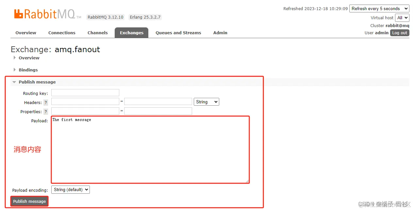Select the Exchanges tab
The width and height of the screenshot is (413, 210).
(x=132, y=33)
